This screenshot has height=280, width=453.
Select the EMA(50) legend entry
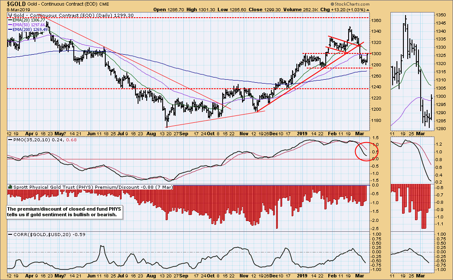coord(26,25)
